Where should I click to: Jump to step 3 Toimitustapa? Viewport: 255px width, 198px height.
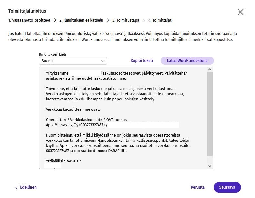tap(126, 20)
